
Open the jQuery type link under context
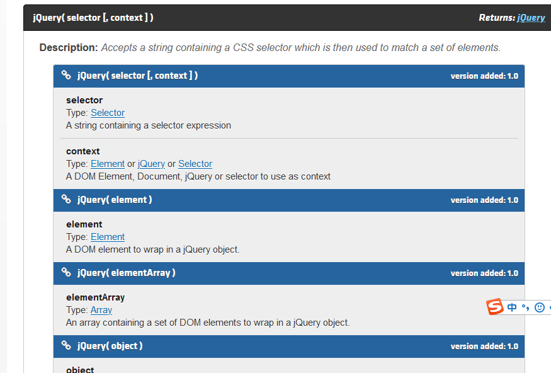point(151,164)
